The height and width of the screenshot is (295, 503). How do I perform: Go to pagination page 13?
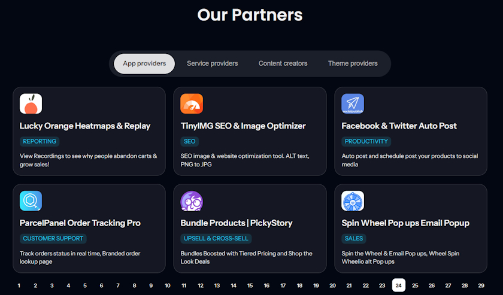[217, 285]
